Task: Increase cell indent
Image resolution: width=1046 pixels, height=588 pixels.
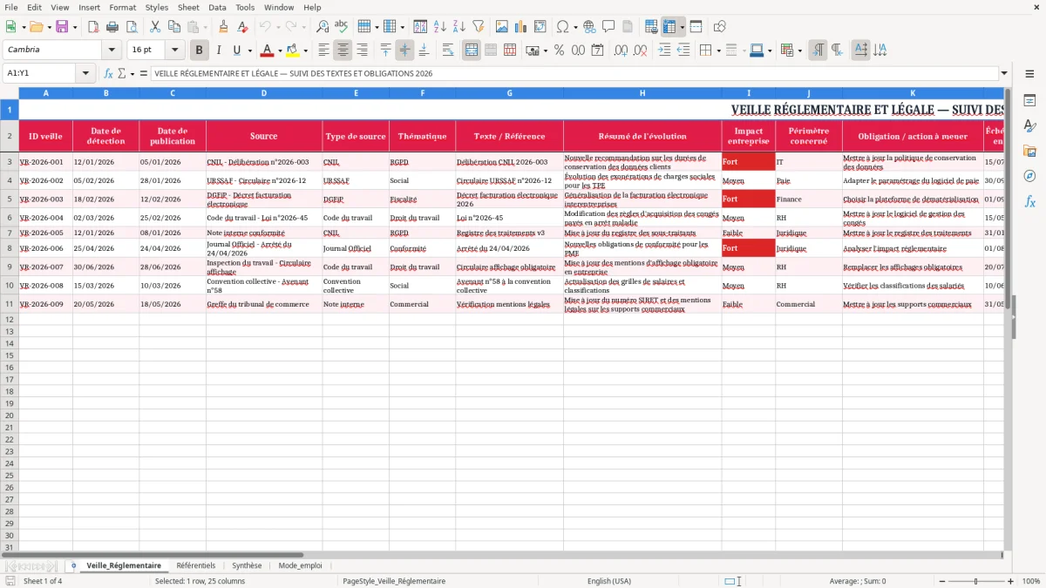Action: (664, 51)
